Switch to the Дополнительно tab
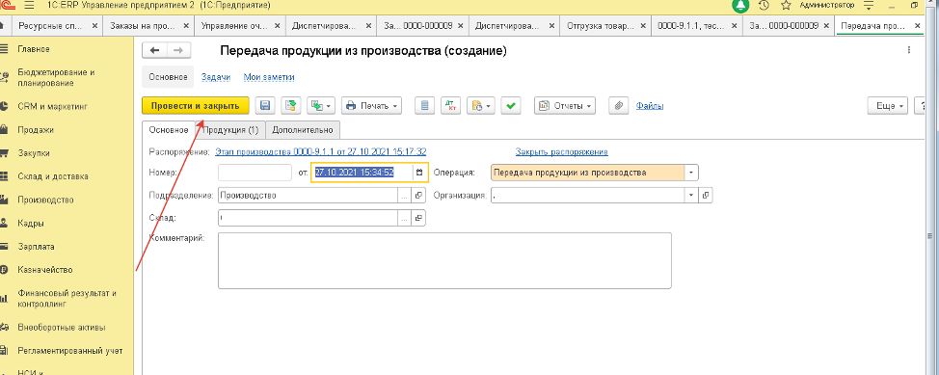The width and height of the screenshot is (939, 375). (x=303, y=129)
